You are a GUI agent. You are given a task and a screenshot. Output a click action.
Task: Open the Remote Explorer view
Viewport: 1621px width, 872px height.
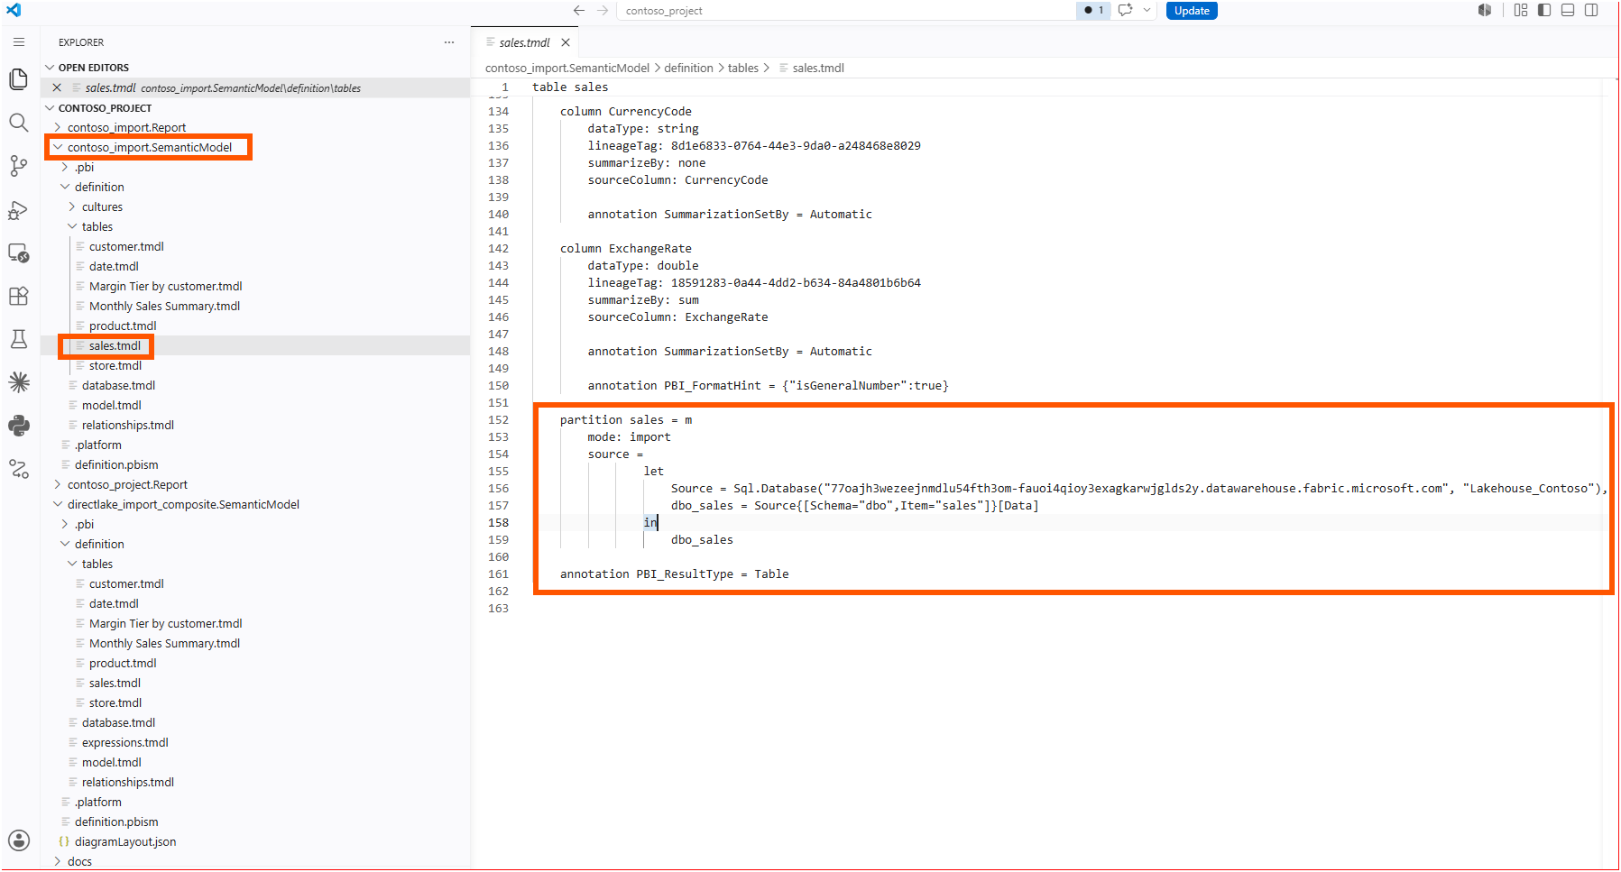18,252
